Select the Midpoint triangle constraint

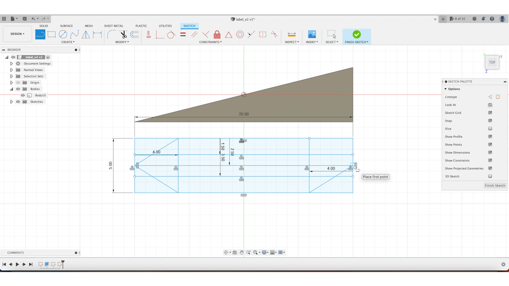tap(229, 34)
